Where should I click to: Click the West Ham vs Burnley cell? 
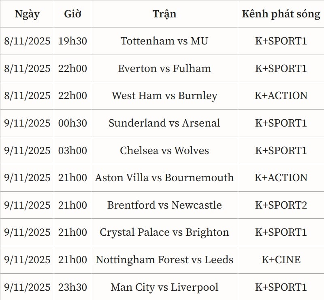(164, 96)
